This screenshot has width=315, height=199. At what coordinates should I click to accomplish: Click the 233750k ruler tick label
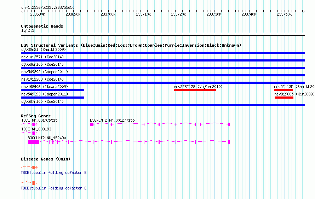284,14
